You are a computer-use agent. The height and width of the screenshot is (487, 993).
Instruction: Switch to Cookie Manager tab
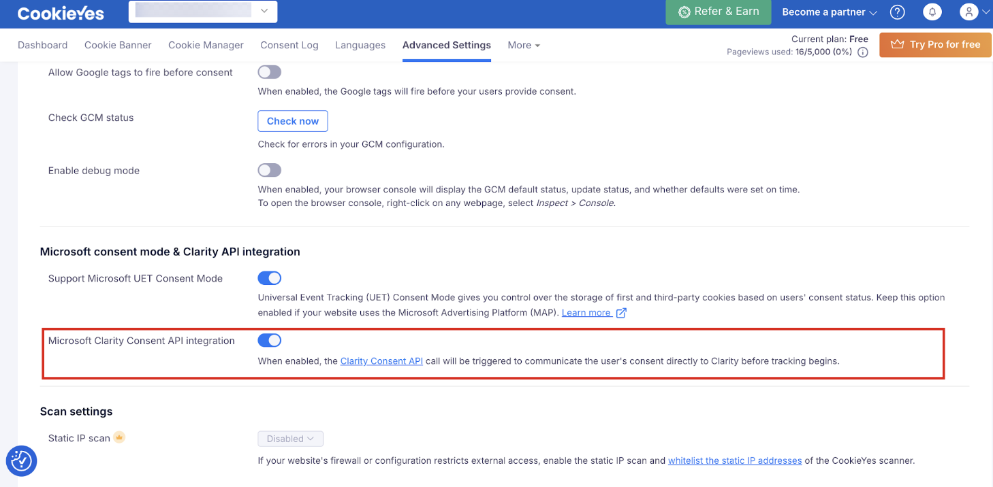tap(206, 45)
